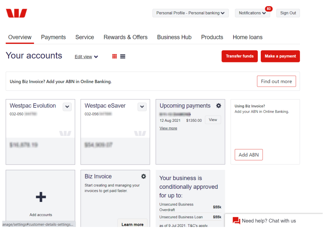Open the View more payments link
Screen dimensions: 323x233
(168, 128)
